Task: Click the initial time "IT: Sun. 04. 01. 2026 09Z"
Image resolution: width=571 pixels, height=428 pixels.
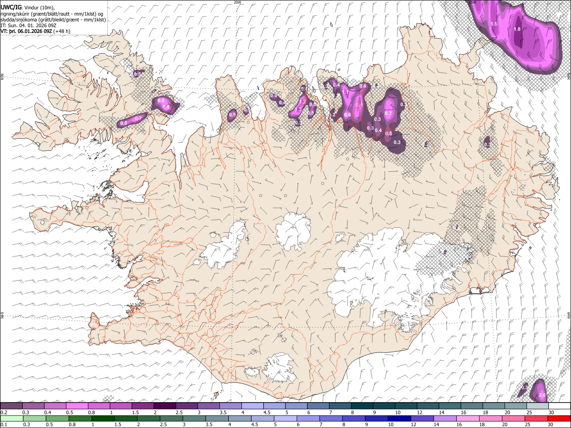Action: (x=29, y=25)
